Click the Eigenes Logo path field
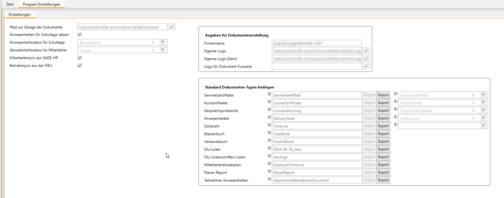The image size is (504, 198). coord(317,51)
